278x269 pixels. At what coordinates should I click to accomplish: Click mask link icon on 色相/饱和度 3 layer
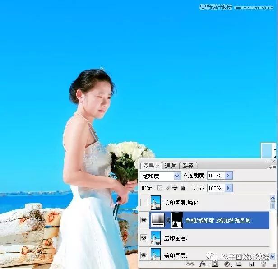click(x=168, y=220)
